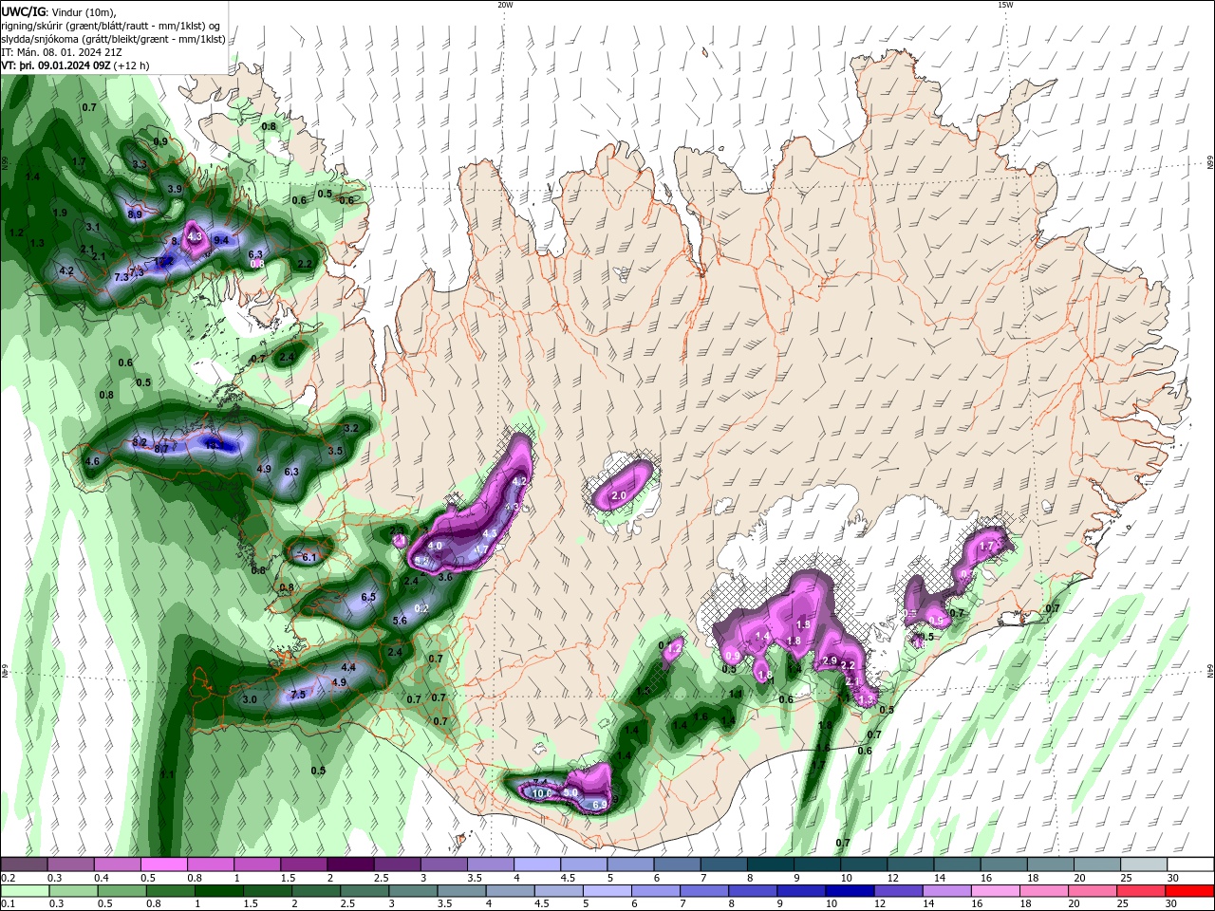Select the '4.6' value at the western edge
The width and height of the screenshot is (1215, 911).
coord(93,461)
